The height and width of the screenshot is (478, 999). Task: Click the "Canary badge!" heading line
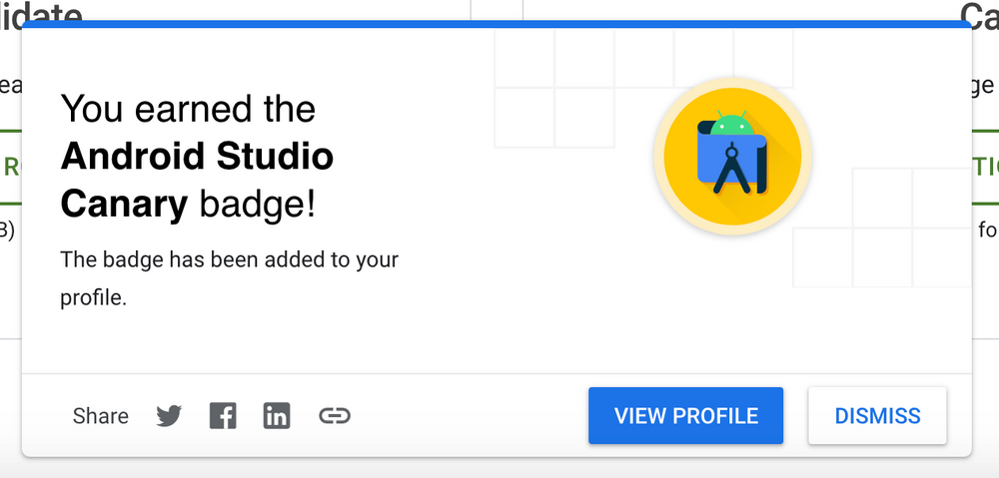(x=188, y=204)
